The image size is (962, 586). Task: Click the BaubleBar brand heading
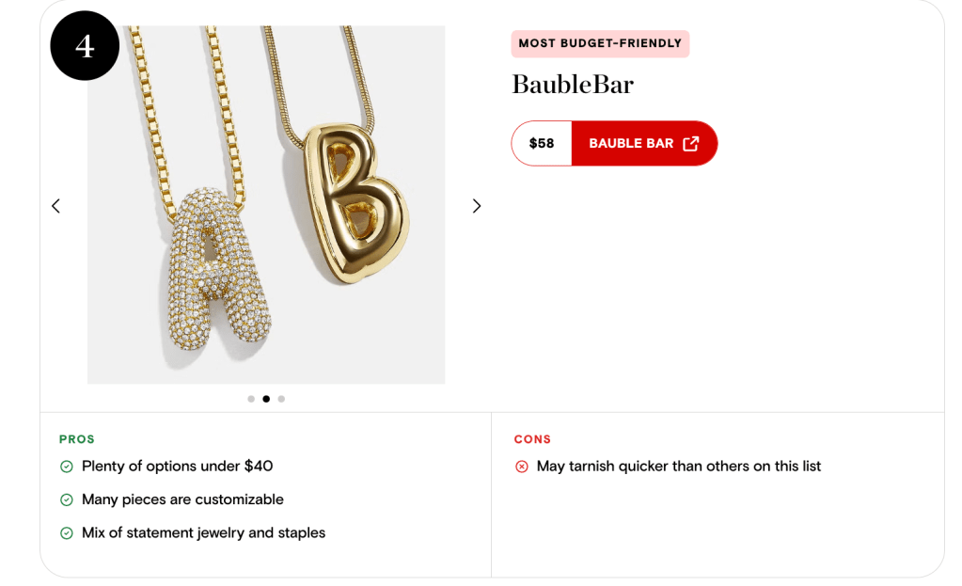573,85
